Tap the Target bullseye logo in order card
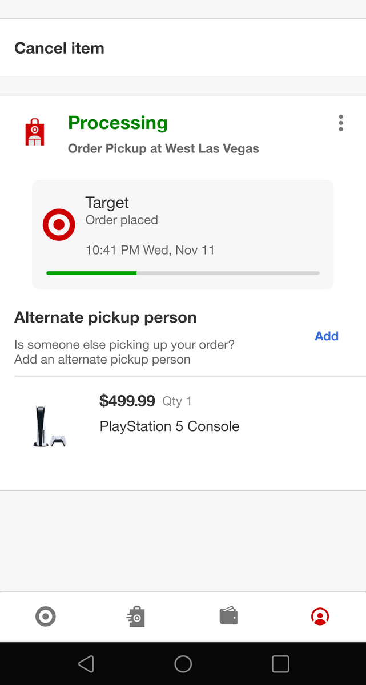 click(59, 225)
